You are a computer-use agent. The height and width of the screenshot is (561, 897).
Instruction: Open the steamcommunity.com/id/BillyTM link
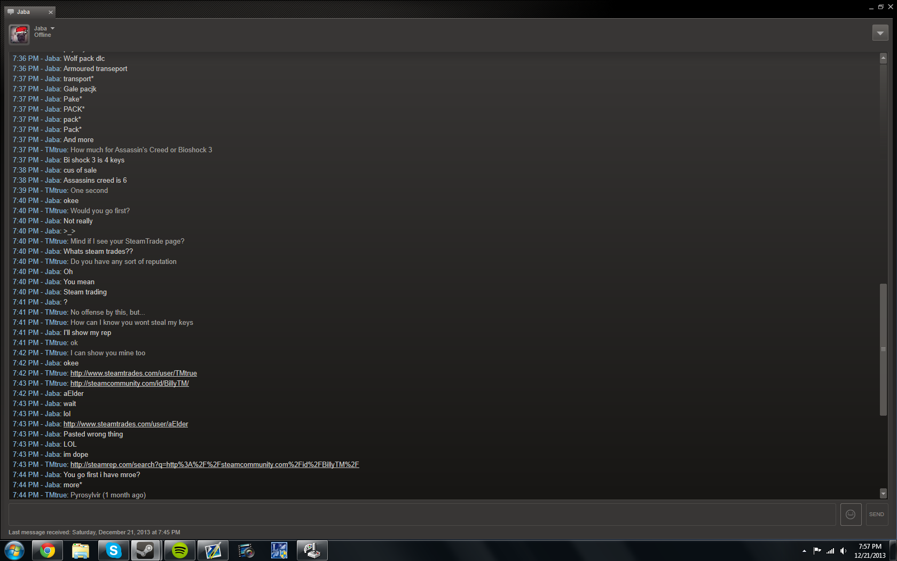click(x=130, y=384)
